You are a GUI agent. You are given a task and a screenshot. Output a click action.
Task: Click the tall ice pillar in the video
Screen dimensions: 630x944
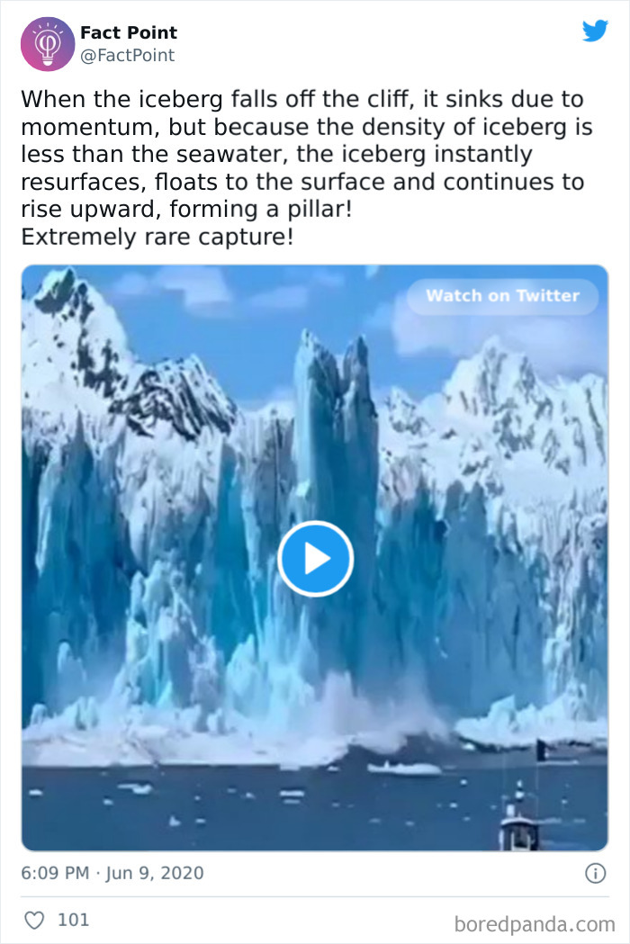335,481
